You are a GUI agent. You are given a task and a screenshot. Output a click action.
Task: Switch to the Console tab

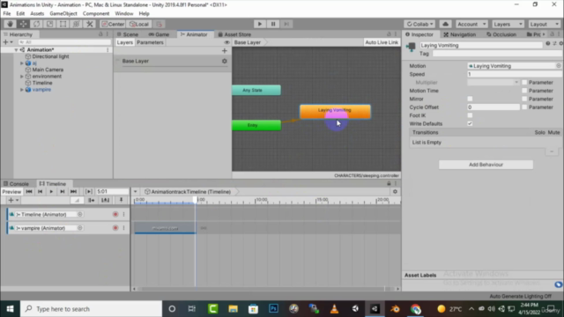click(x=16, y=184)
